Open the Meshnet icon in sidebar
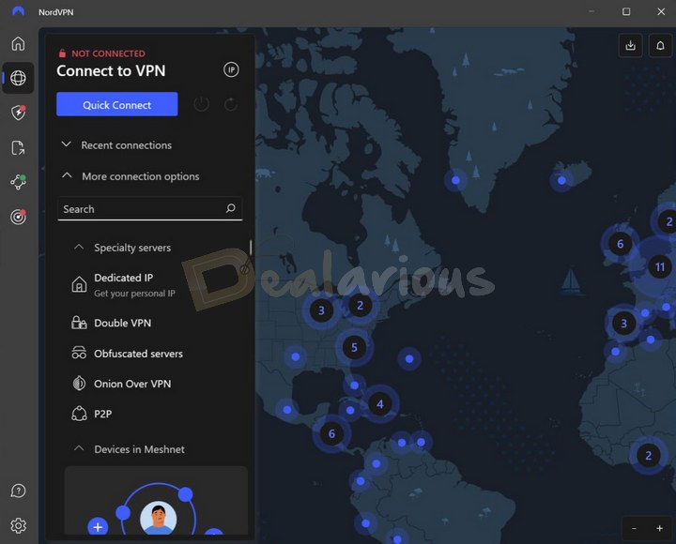Image resolution: width=676 pixels, height=544 pixels. pos(18,182)
